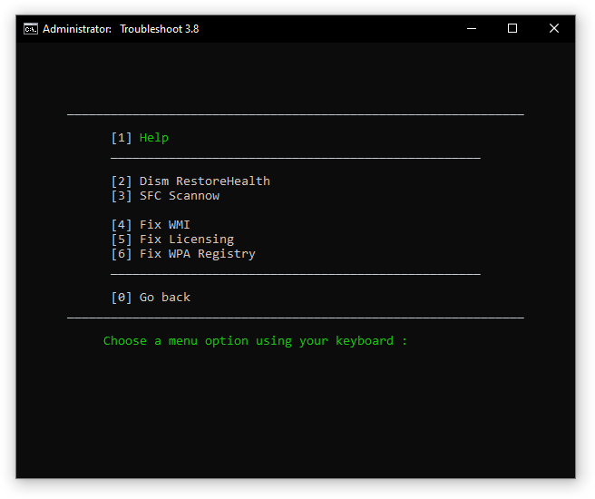
Task: Minimize the Troubleshoot console window
Action: [x=471, y=28]
